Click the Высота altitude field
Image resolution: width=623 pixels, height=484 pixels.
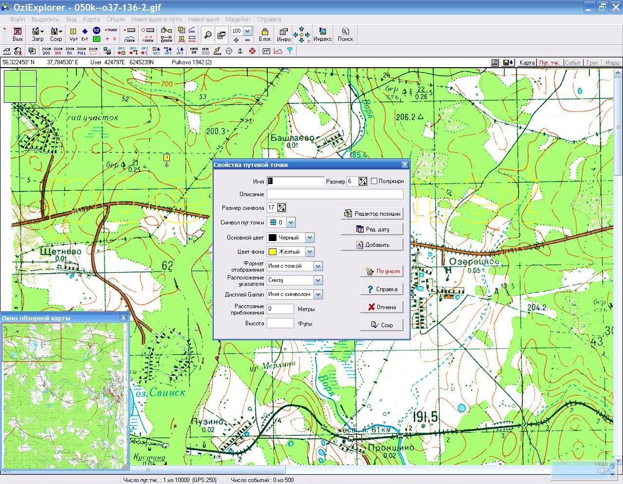pos(280,323)
